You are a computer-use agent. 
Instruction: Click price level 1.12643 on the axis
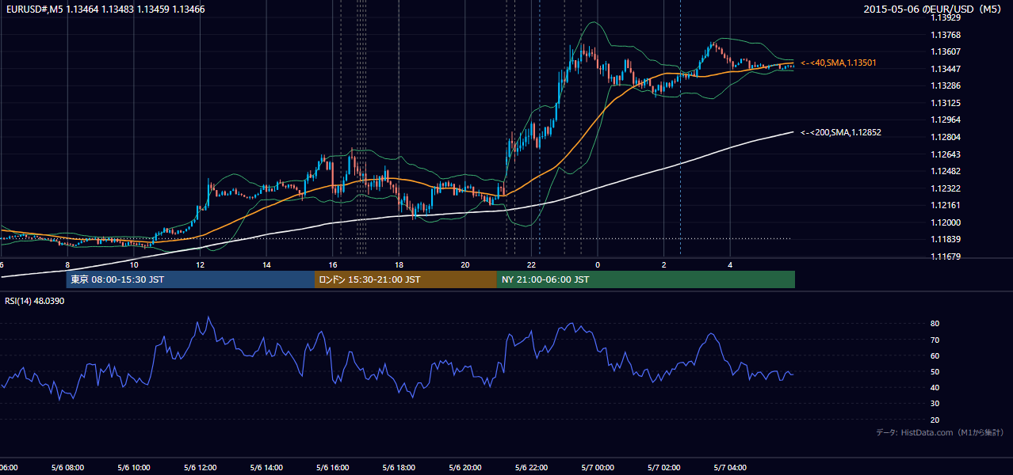pyautogui.click(x=946, y=154)
